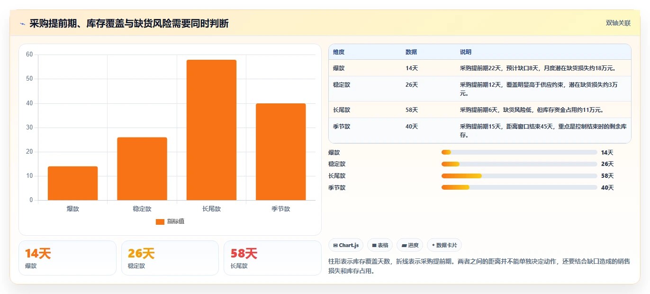Select the 进度 tag chip
The image size is (650, 294).
410,245
